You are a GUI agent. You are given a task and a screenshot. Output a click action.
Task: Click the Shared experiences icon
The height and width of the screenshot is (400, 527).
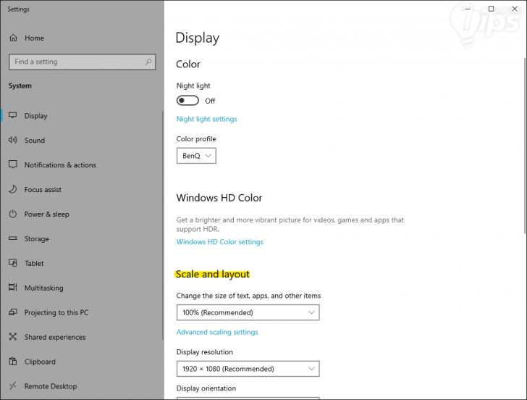point(12,338)
